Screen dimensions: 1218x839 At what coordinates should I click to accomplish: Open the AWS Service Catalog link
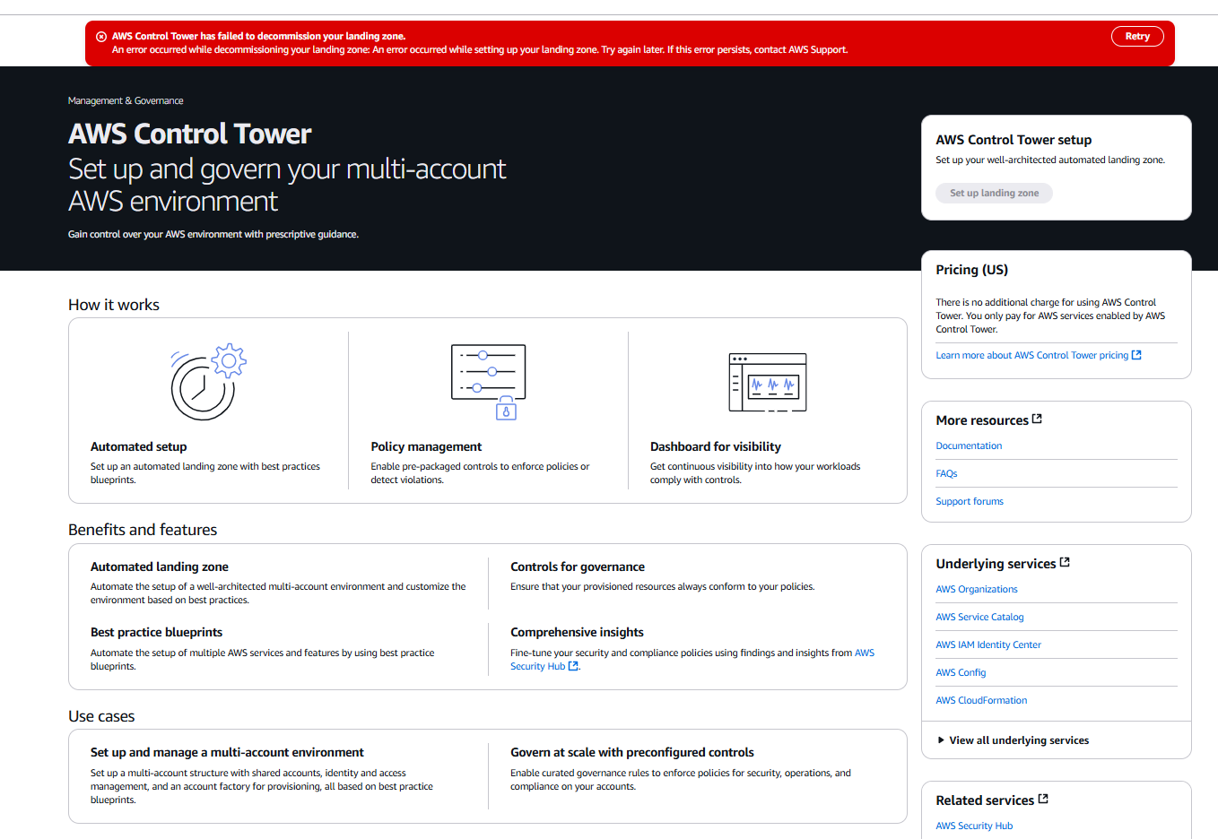979,617
